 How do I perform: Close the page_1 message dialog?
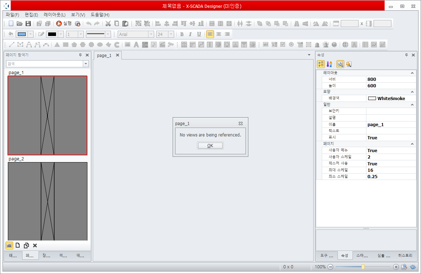240,123
